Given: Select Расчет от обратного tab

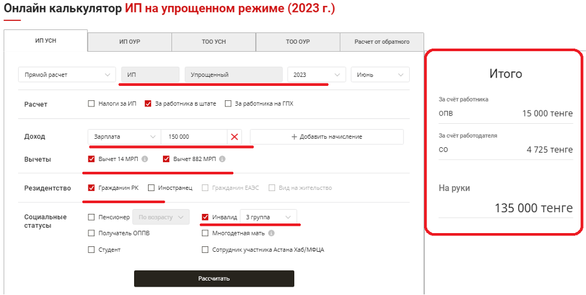Looking at the screenshot, I should click(x=382, y=42).
